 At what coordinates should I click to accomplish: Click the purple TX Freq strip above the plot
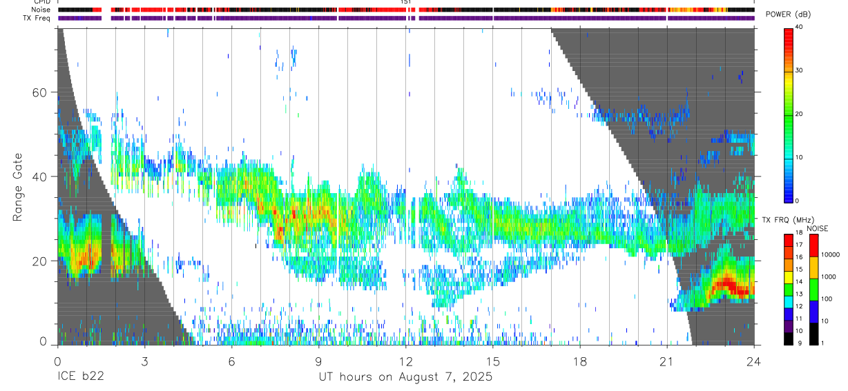click(x=406, y=18)
